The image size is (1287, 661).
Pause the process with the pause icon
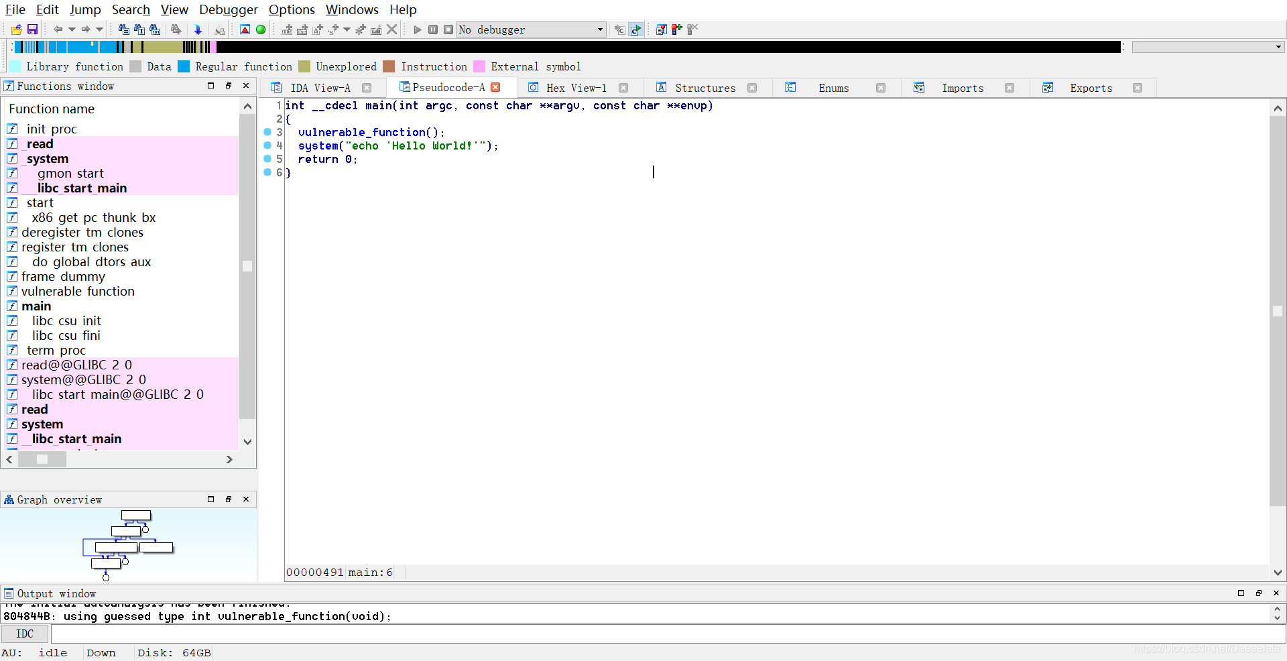point(433,29)
